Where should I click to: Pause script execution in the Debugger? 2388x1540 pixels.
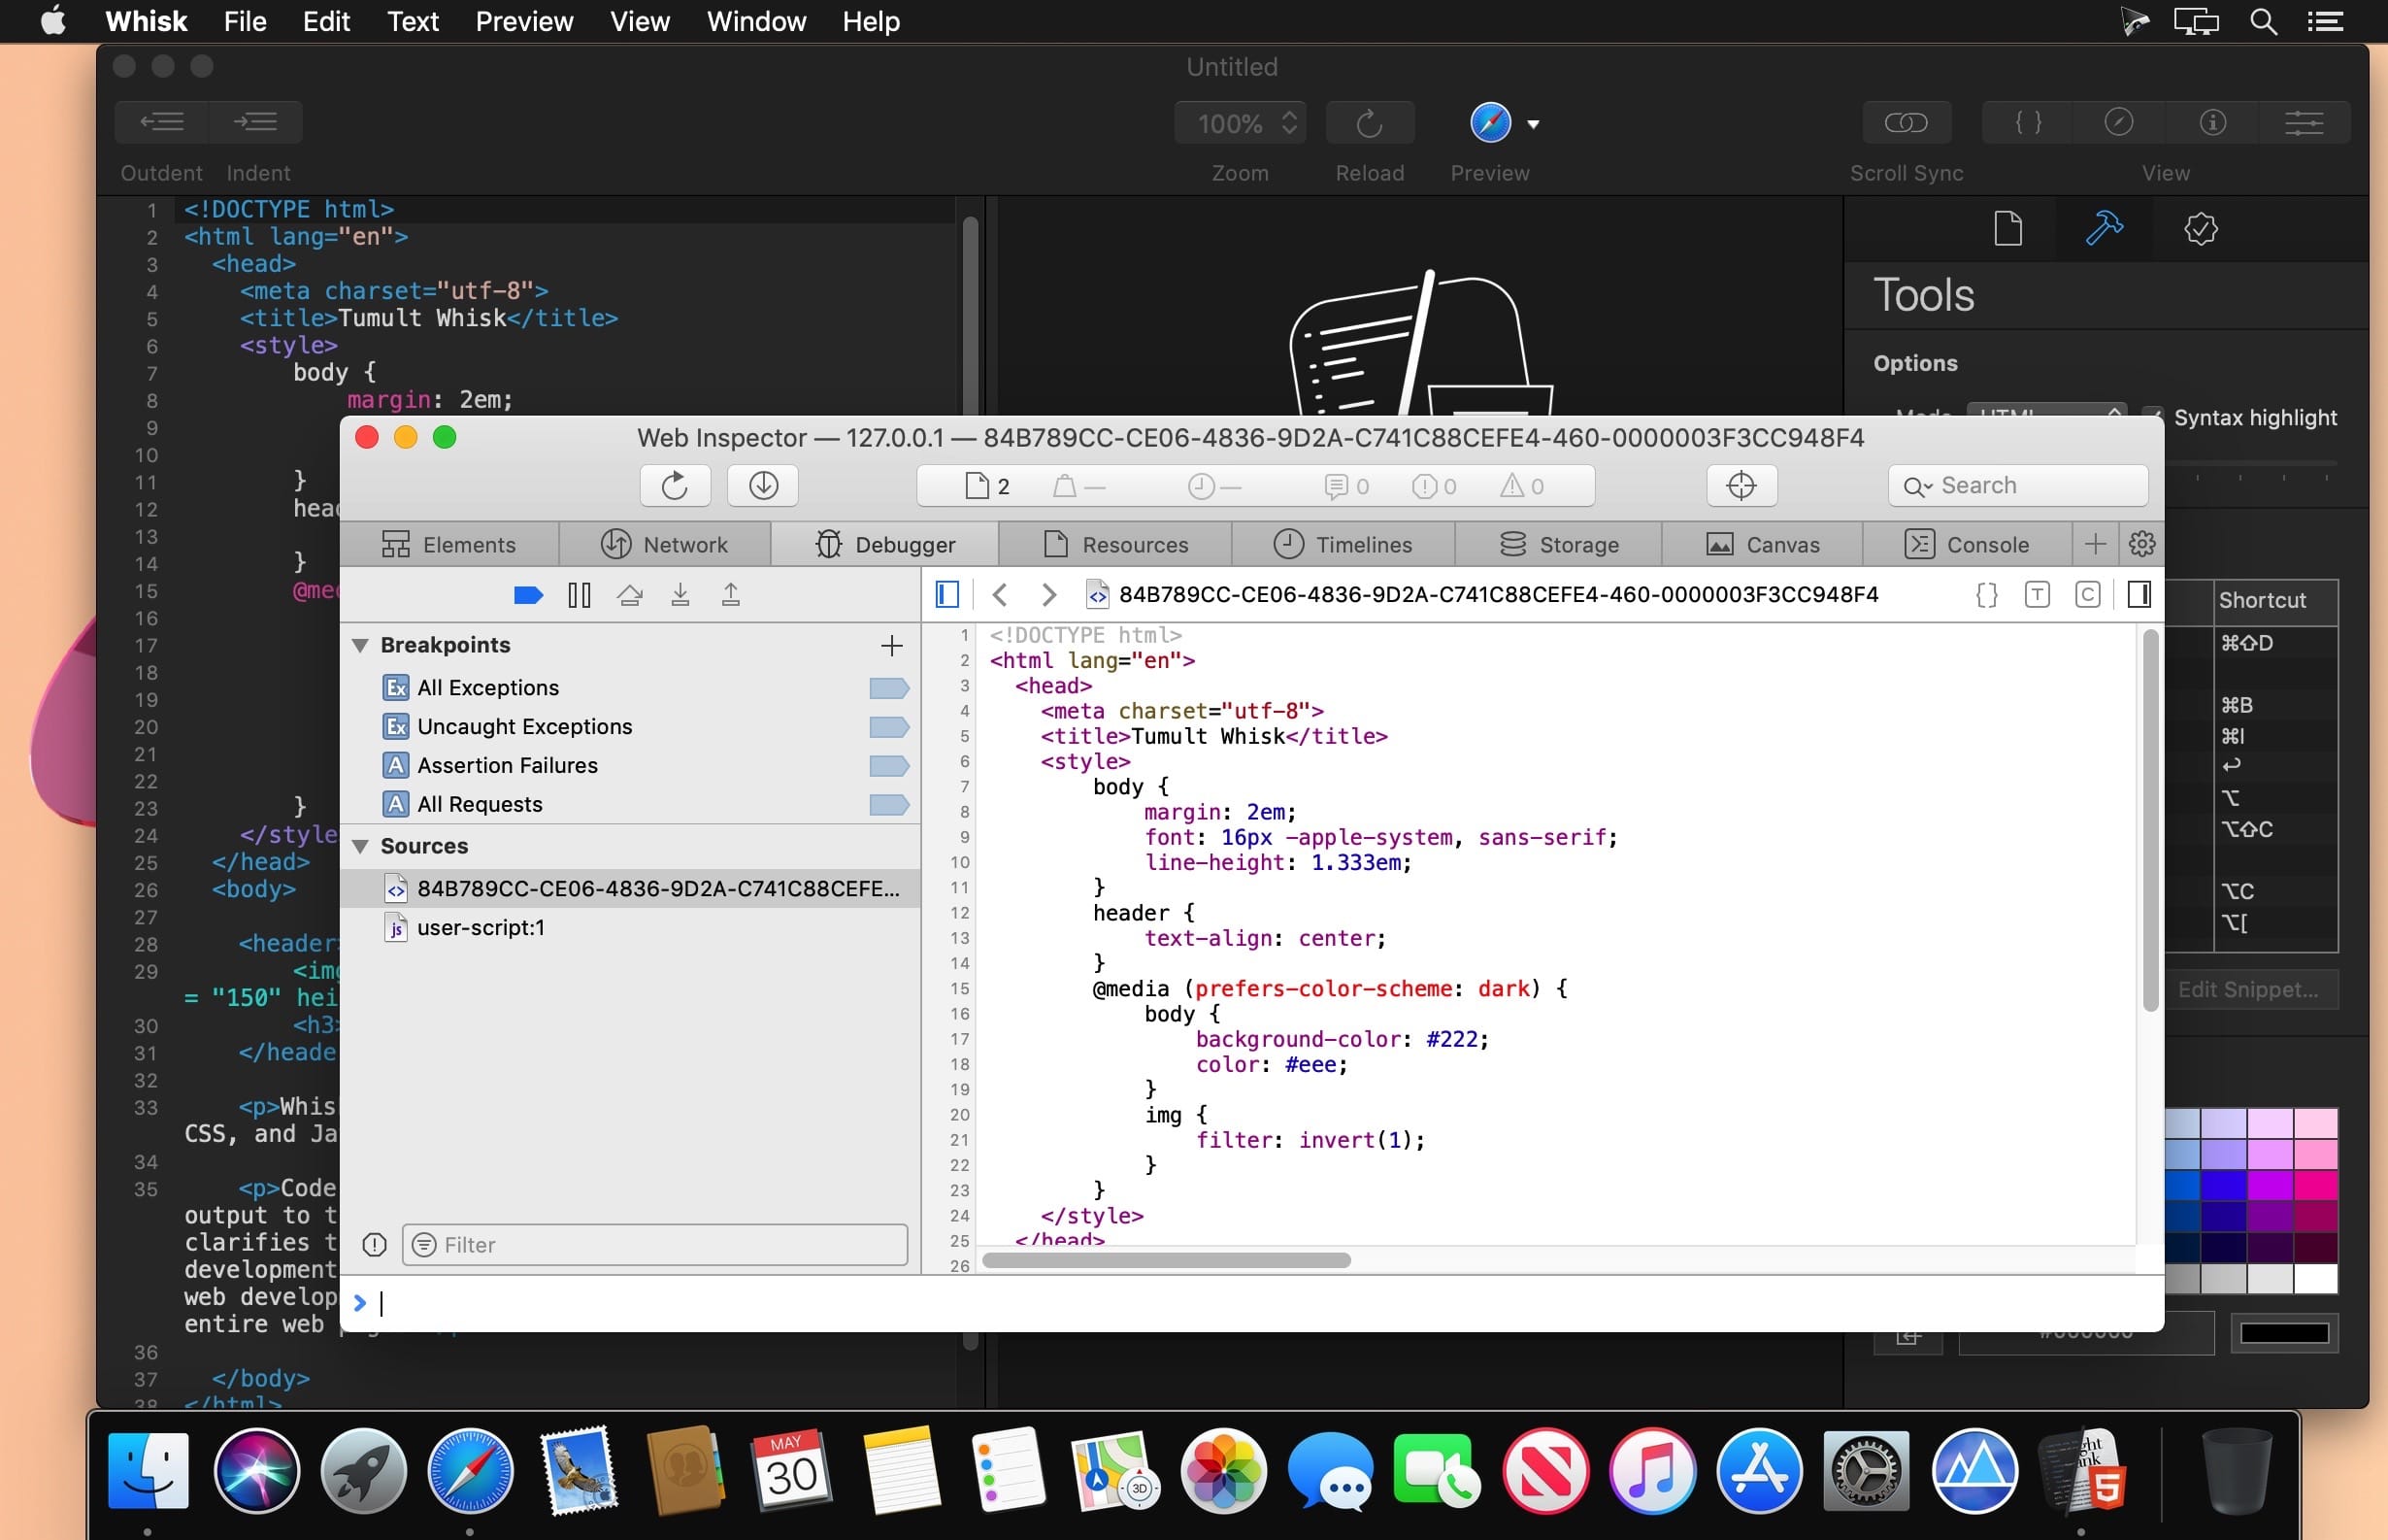click(x=579, y=596)
